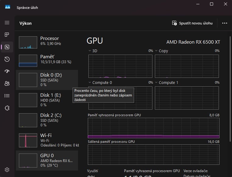The image size is (232, 177).
Task: Expand the Compute 0 graph dropdown
Action: point(90,83)
